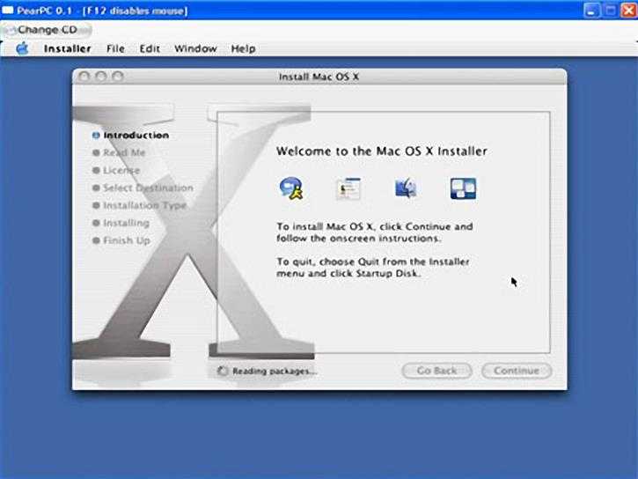
Task: Click the Continue button
Action: pyautogui.click(x=517, y=371)
